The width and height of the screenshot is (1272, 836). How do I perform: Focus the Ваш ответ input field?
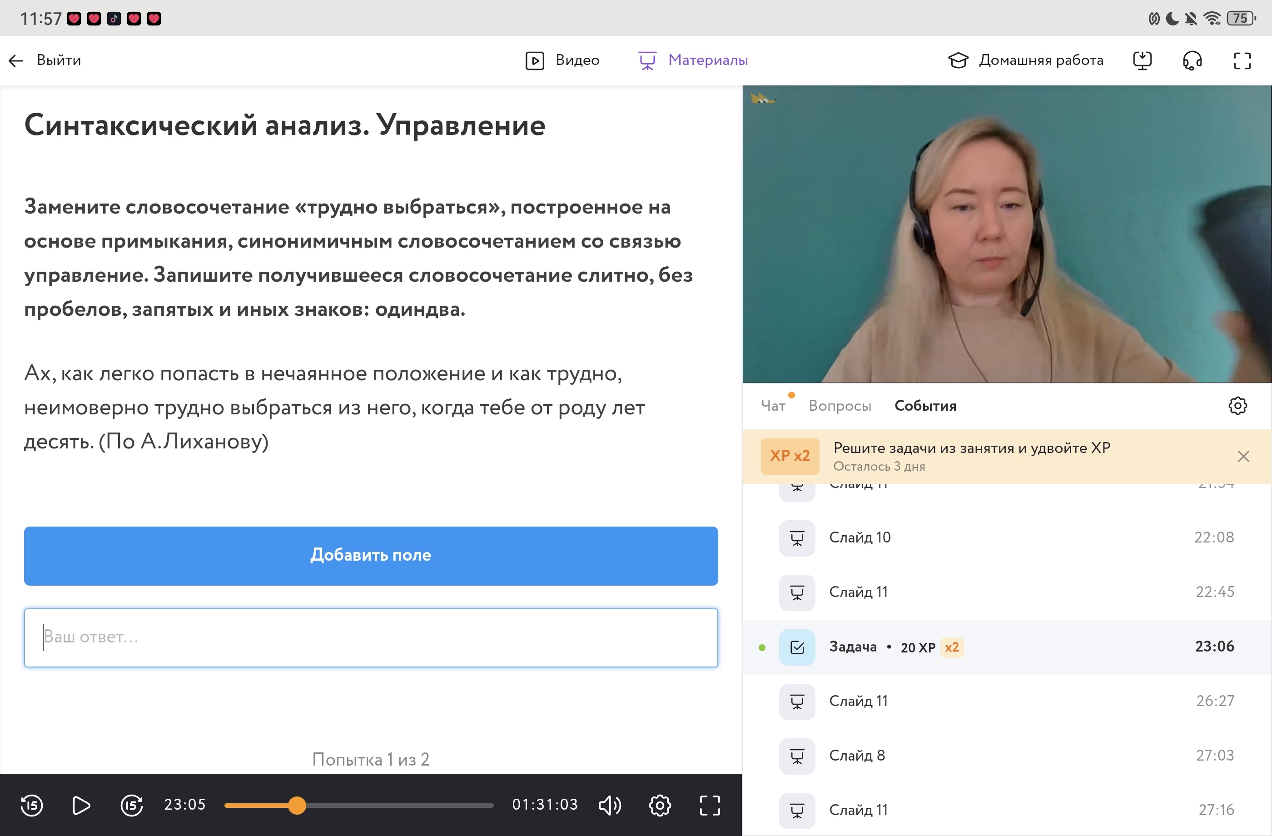[x=370, y=638]
